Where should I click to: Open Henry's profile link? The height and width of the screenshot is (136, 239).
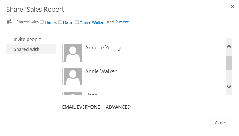pos(51,22)
